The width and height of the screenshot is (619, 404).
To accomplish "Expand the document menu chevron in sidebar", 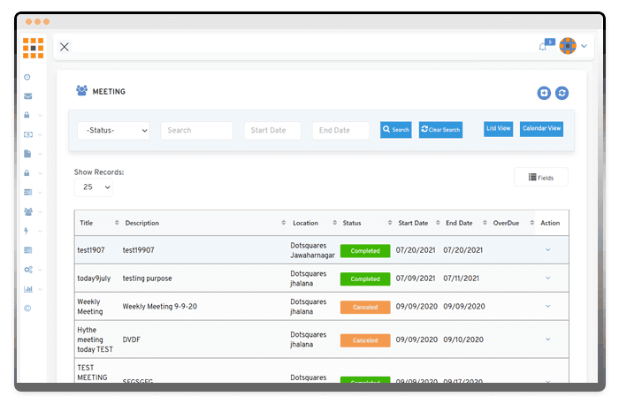I will (x=40, y=154).
